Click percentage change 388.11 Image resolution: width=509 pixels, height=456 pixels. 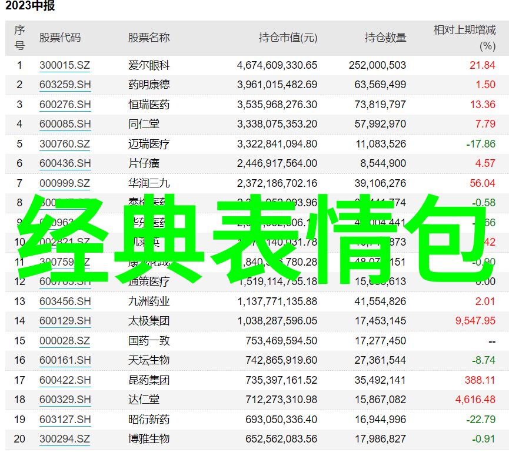(x=480, y=380)
